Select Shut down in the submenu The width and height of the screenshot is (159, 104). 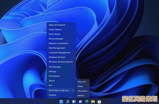point(82,91)
